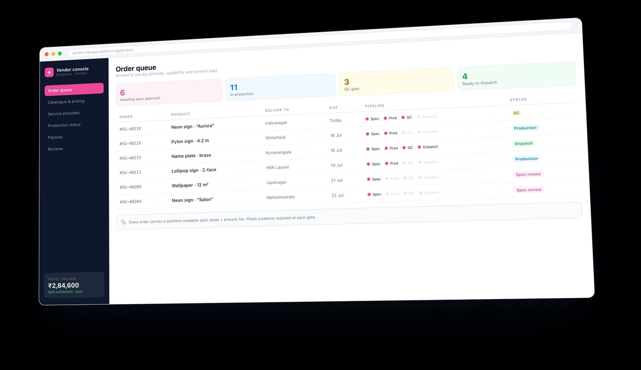Click the Order queue page heading
Screen dimensions: 641x370
click(136, 68)
